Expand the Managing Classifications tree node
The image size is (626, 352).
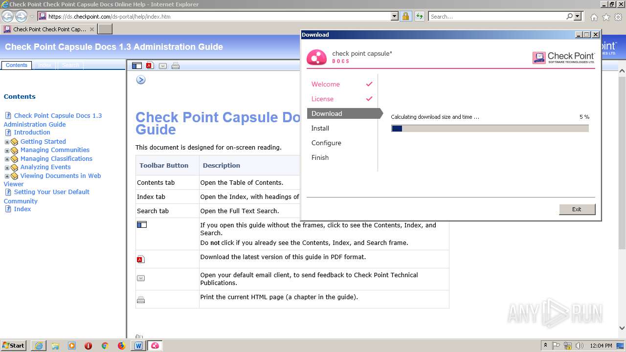pyautogui.click(x=7, y=159)
